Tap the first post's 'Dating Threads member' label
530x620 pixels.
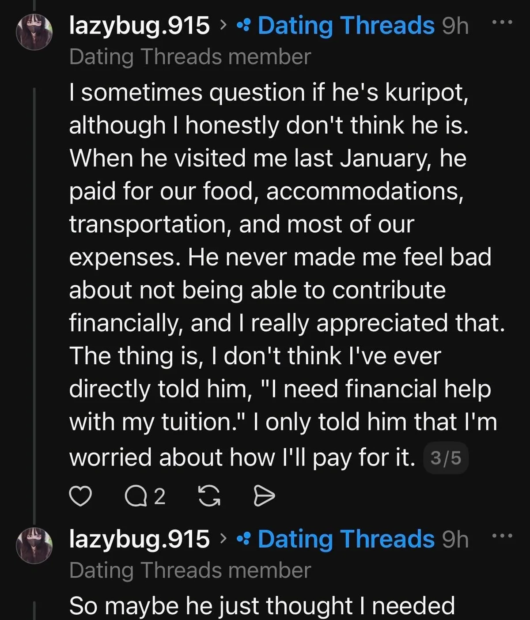coord(190,57)
